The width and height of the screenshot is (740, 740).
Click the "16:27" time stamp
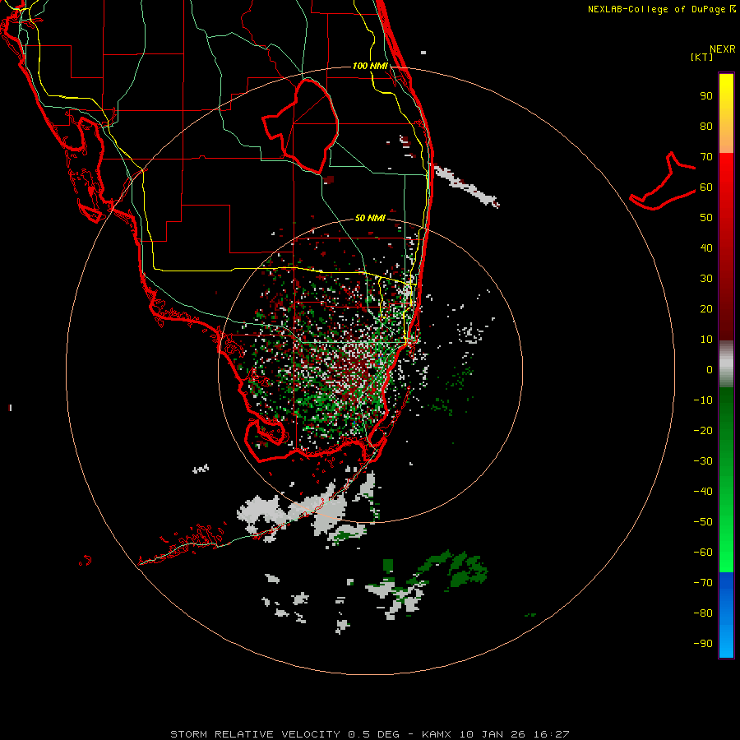pyautogui.click(x=552, y=734)
